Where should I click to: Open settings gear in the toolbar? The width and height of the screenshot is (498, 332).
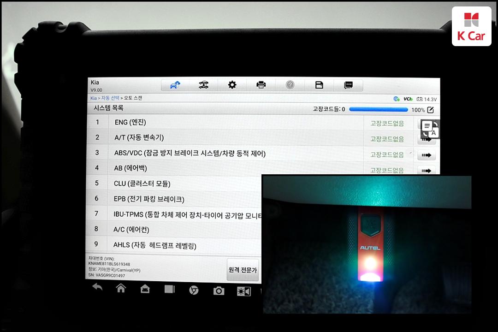coord(232,85)
